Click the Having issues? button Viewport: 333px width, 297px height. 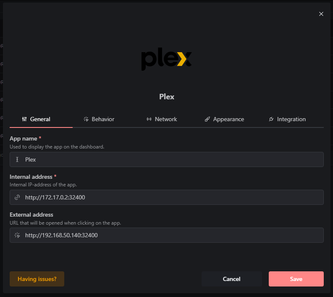pyautogui.click(x=37, y=279)
